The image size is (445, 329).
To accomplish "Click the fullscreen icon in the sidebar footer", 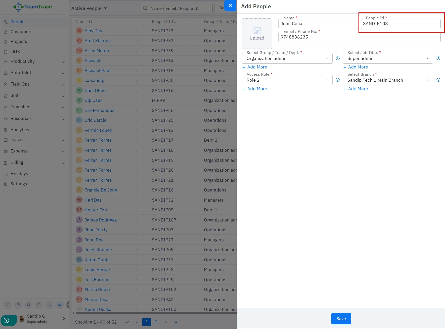I will pos(8,305).
